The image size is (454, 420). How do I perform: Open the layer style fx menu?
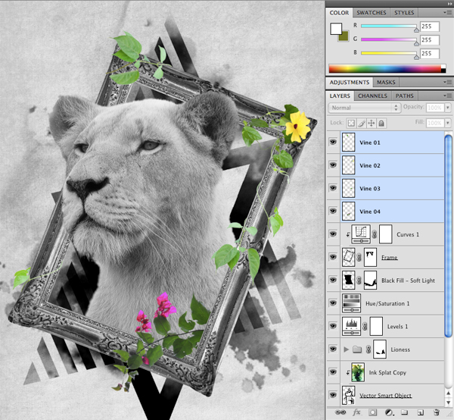pyautogui.click(x=356, y=412)
